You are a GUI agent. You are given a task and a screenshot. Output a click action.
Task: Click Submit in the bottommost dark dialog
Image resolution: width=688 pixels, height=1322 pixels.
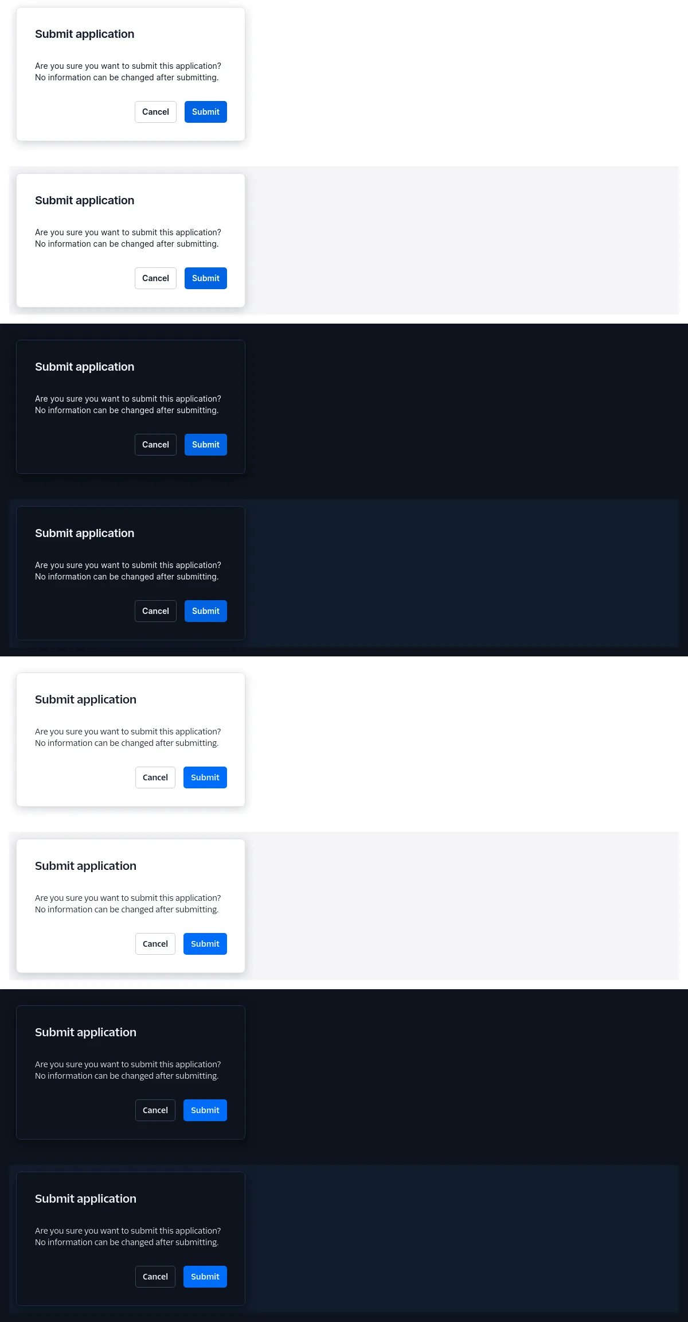pos(205,1277)
